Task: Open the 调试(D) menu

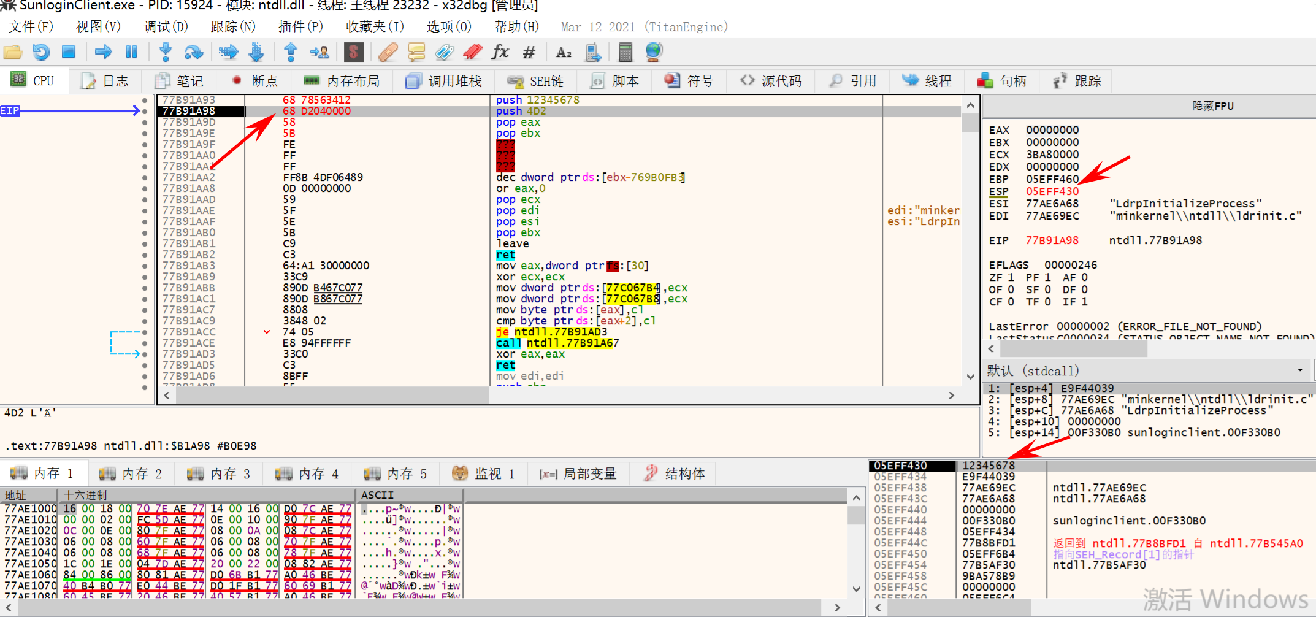Action: 166,27
